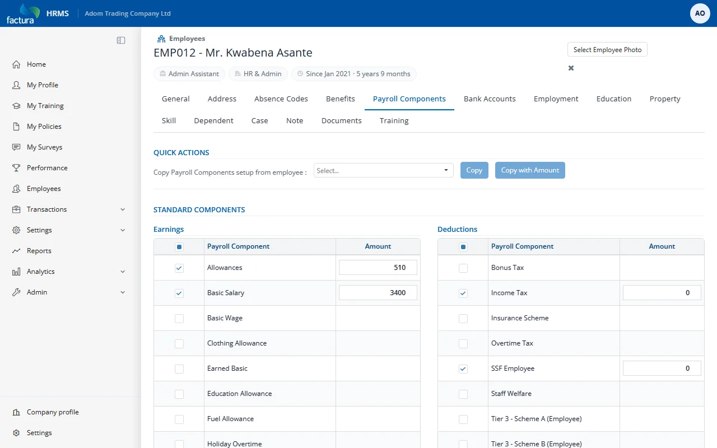
Task: Click the Admin wrench icon
Action: click(x=16, y=292)
